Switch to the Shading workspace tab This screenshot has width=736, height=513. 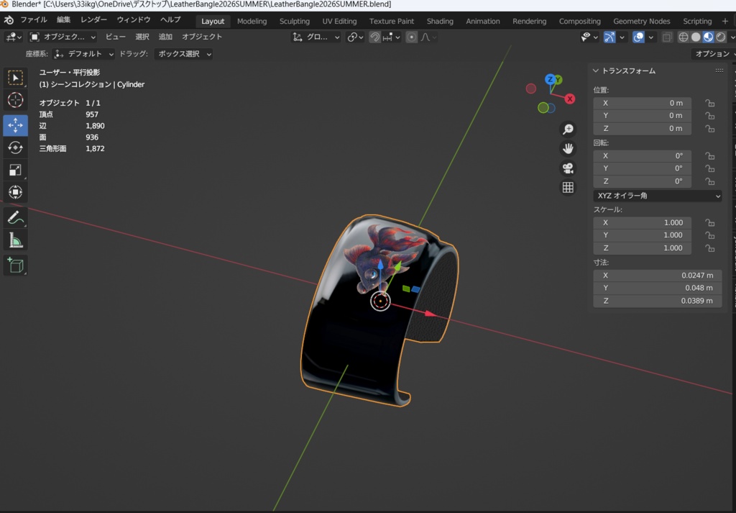[440, 21]
